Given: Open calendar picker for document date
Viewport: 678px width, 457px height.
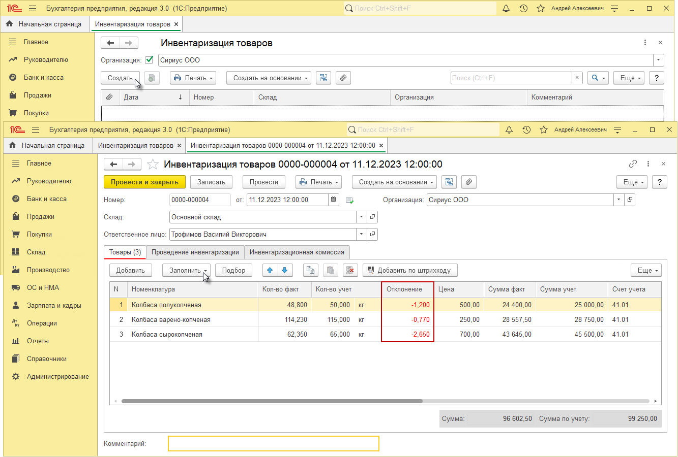Looking at the screenshot, I should point(334,200).
